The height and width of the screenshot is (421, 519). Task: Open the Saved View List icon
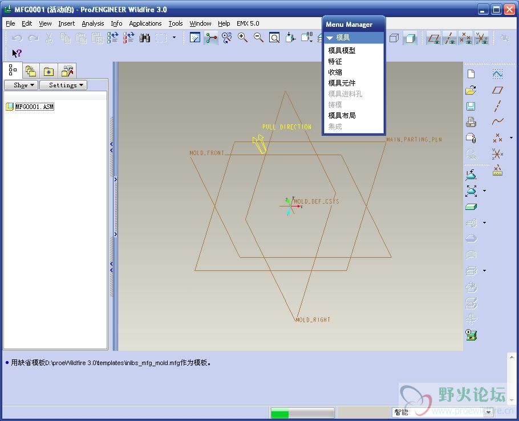(306, 38)
